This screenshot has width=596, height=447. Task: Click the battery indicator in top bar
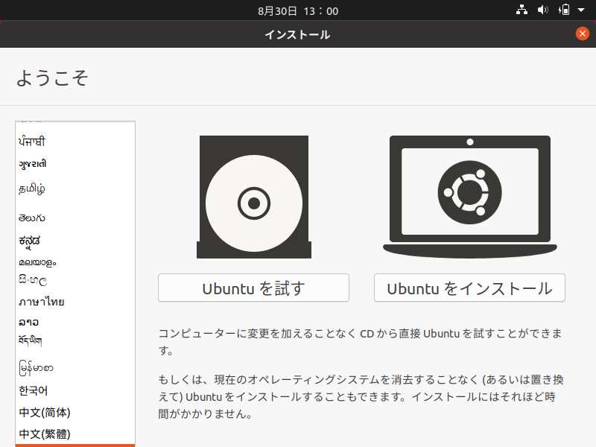click(564, 10)
